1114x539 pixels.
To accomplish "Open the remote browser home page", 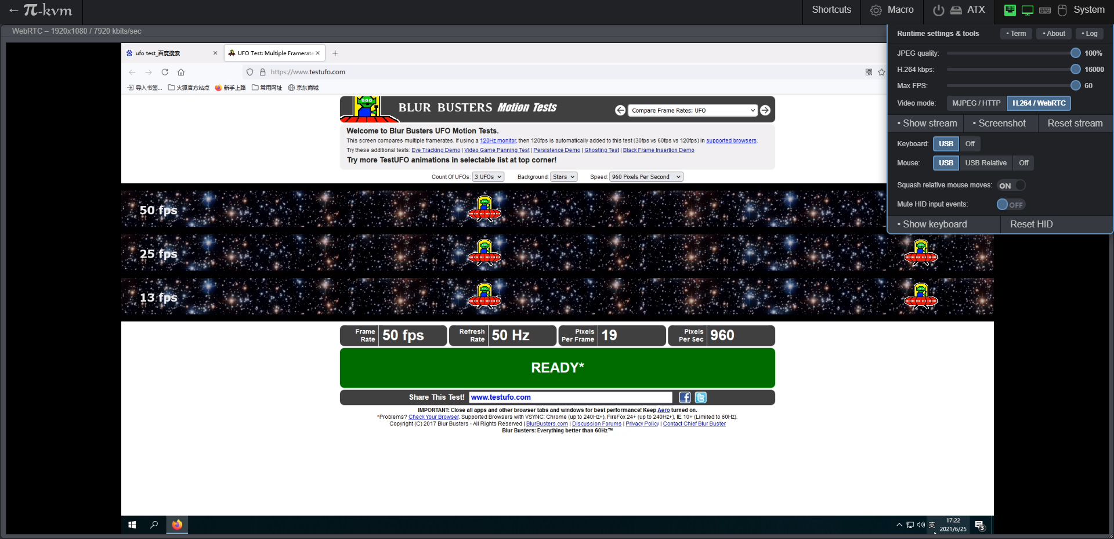I will click(181, 72).
